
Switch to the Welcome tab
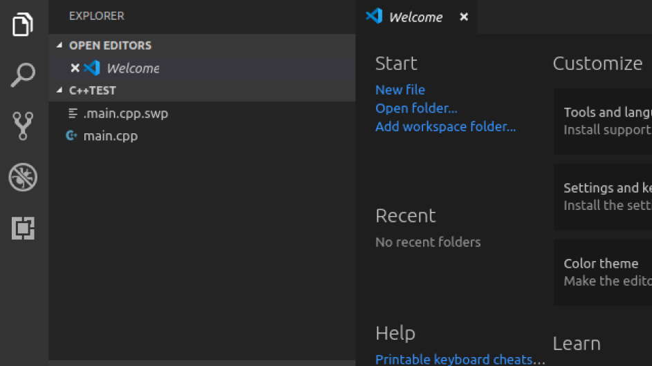[416, 17]
